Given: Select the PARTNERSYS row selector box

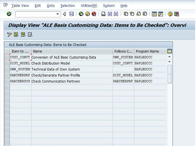Looking at the screenshot, I should pos(7,81).
